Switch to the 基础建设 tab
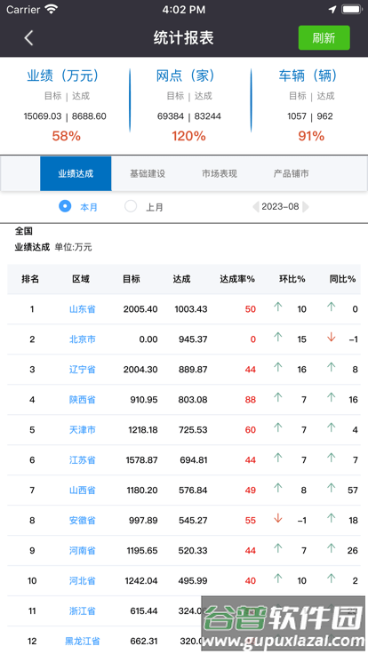 (x=148, y=173)
